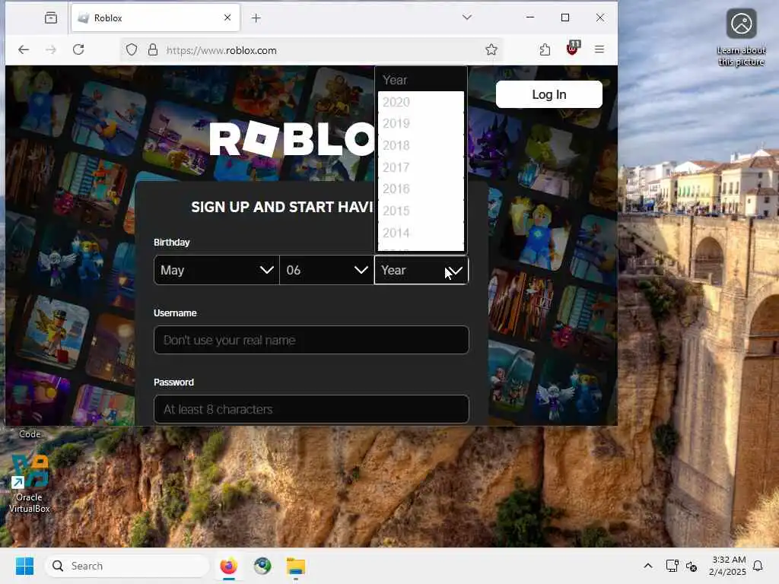Open a new tab with plus button
The image size is (779, 584).
point(256,18)
